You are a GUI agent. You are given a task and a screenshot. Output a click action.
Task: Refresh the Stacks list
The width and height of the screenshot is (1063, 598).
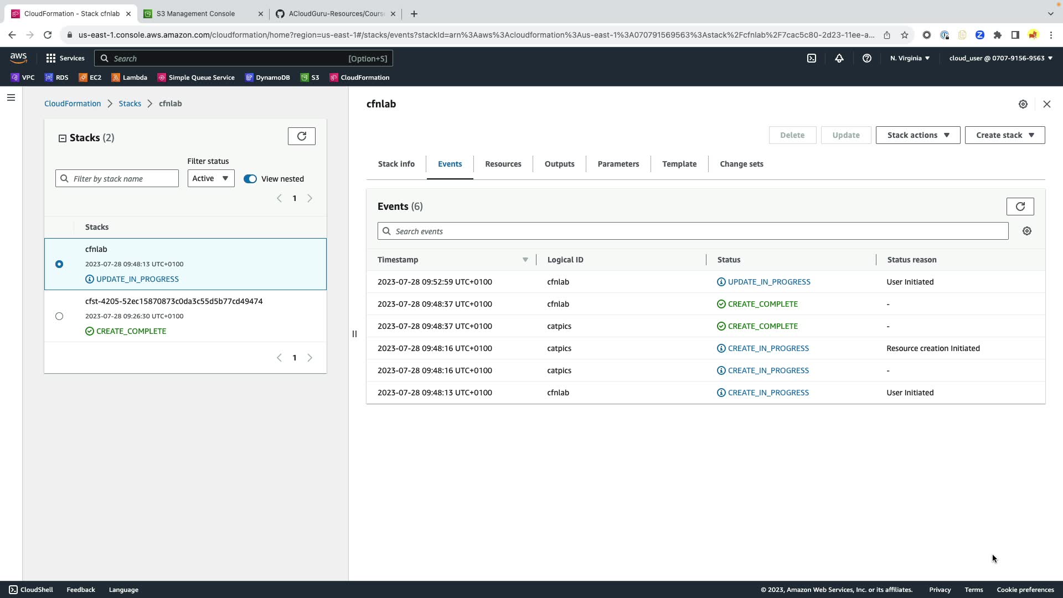click(x=301, y=136)
